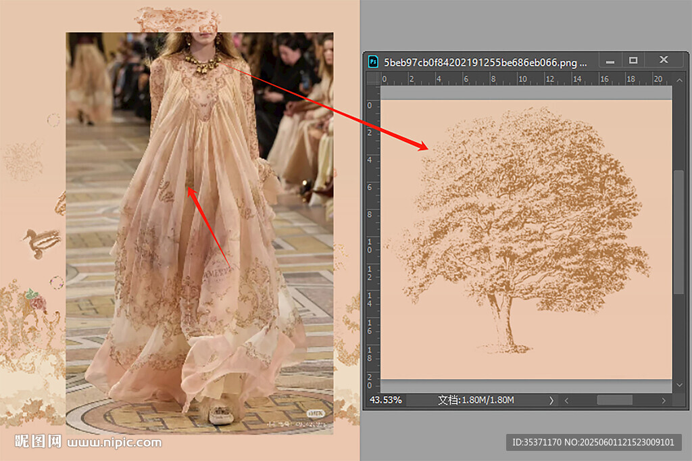The image size is (692, 461).
Task: Click the horizontal scrollbar left arrow
Action: [x=566, y=400]
